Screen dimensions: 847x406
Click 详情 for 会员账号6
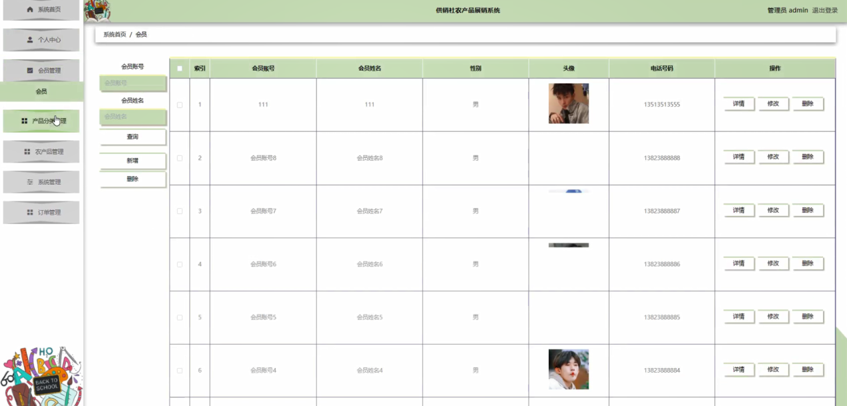(x=739, y=263)
